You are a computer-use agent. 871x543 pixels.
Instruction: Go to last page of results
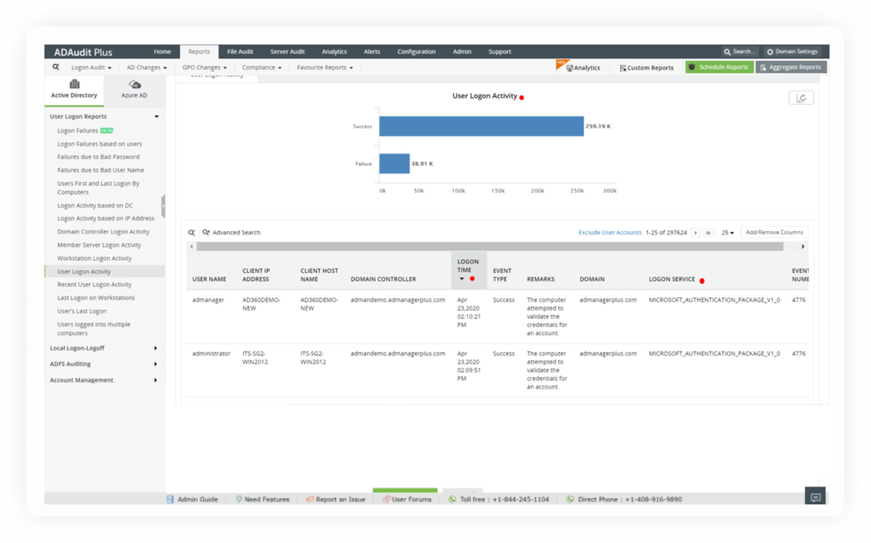[x=708, y=233]
